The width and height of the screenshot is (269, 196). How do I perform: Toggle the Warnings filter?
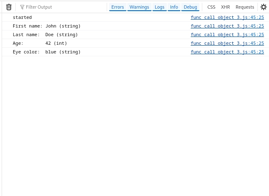(x=139, y=7)
